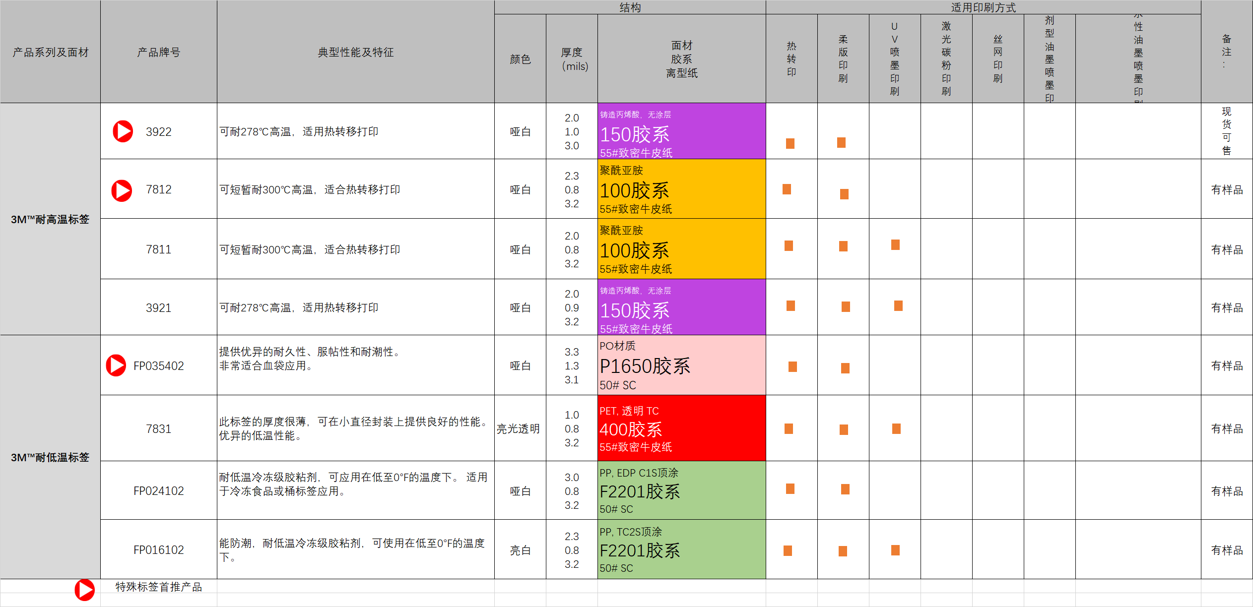
Task: Click the orange 柔版印刷 marker in row FP016102
Action: click(x=843, y=551)
